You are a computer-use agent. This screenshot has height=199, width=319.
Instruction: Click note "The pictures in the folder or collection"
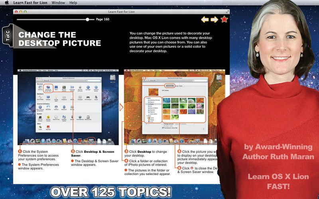[x=148, y=172]
